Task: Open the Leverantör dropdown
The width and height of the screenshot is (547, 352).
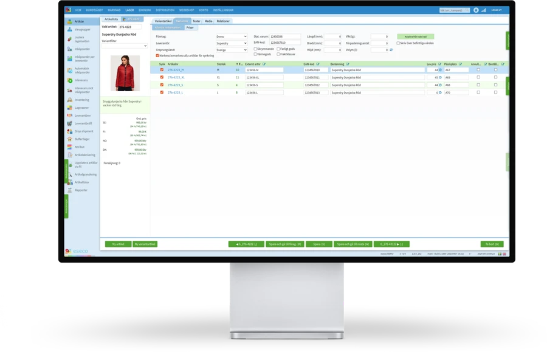Action: tap(232, 43)
